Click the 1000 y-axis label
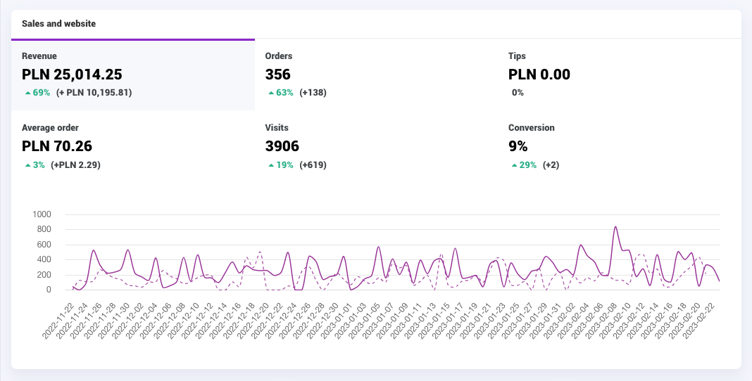This screenshot has height=381, width=752. click(x=42, y=214)
